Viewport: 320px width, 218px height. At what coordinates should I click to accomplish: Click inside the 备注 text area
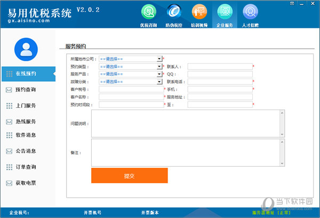click(186, 153)
